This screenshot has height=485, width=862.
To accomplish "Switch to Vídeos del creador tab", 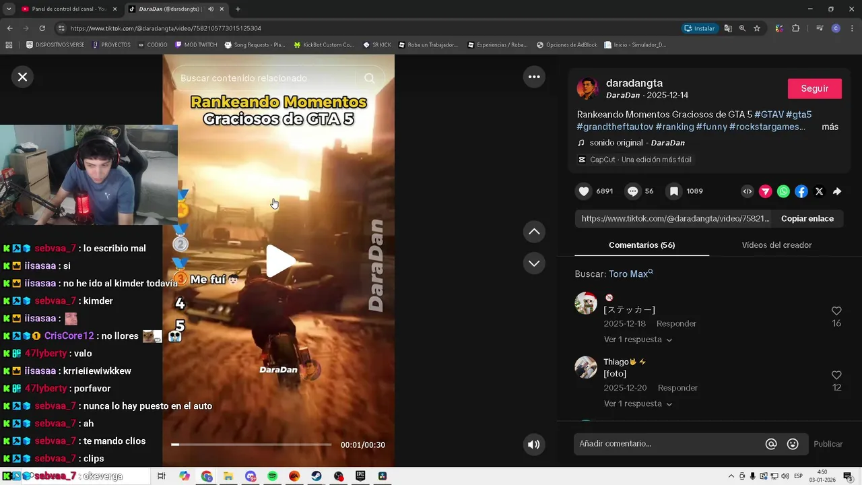I will [776, 245].
